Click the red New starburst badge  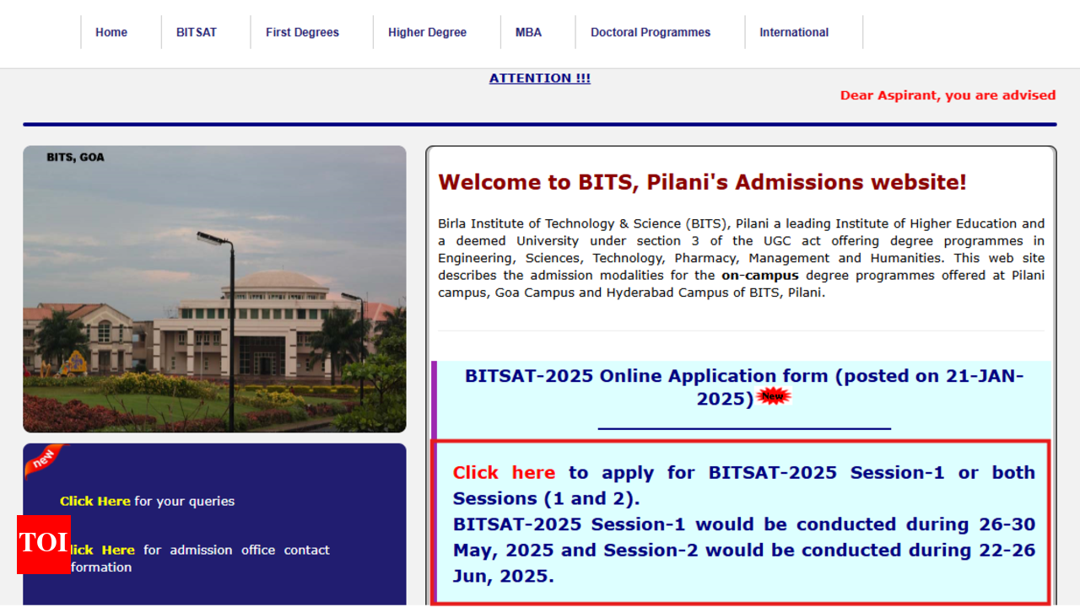pyautogui.click(x=774, y=396)
